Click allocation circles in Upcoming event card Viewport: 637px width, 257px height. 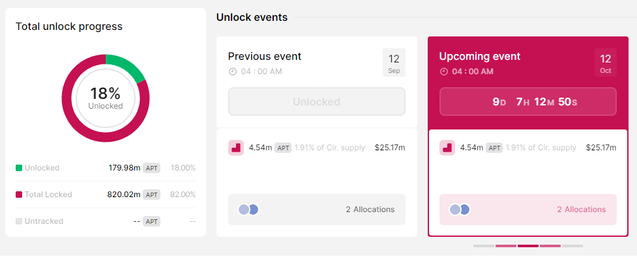coord(460,210)
